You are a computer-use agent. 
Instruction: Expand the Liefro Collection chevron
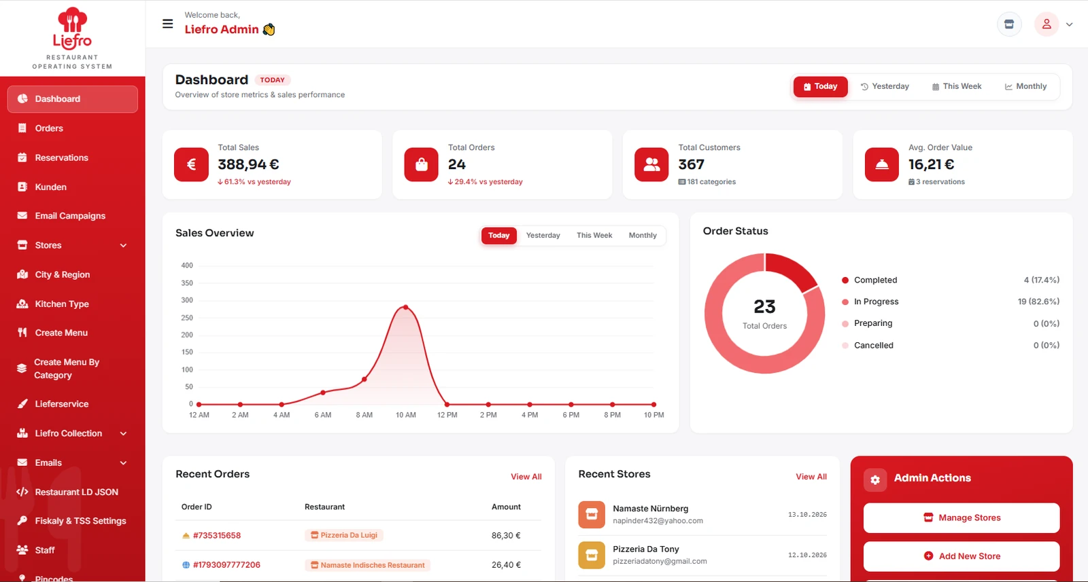click(x=123, y=433)
